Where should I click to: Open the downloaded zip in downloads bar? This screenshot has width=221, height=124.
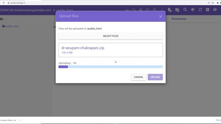pyautogui.click(x=8, y=120)
